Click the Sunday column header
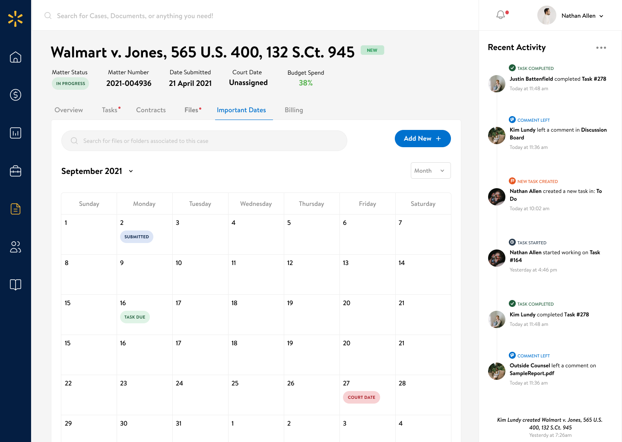Image resolution: width=622 pixels, height=442 pixels. (x=89, y=204)
